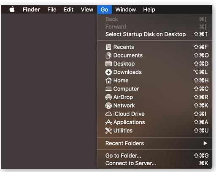Click the Utilities tools icon
Viewport: 216px width, 172px height.
pyautogui.click(x=108, y=131)
